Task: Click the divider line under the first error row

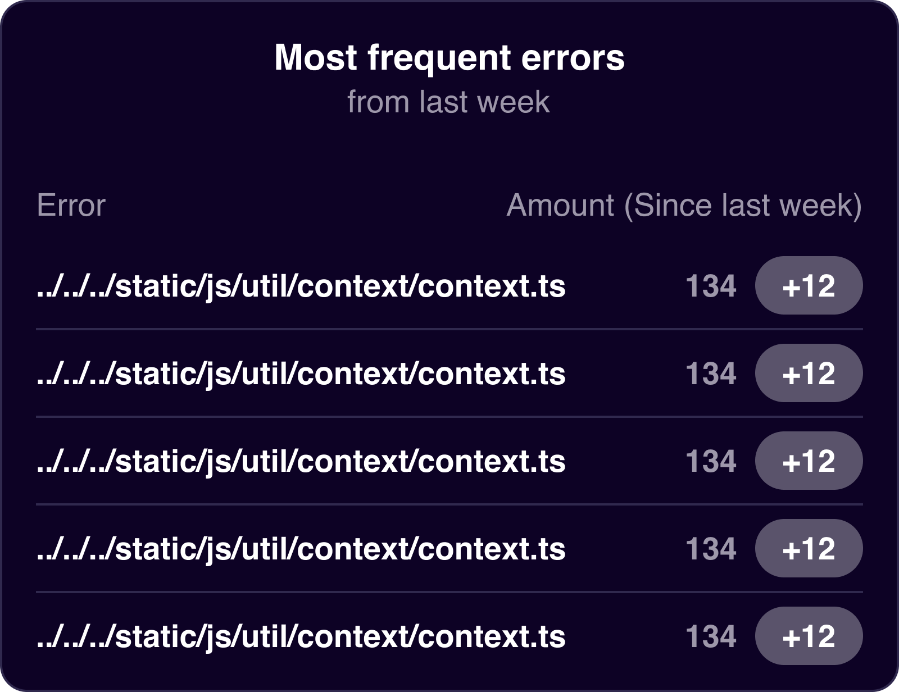Action: (x=449, y=329)
